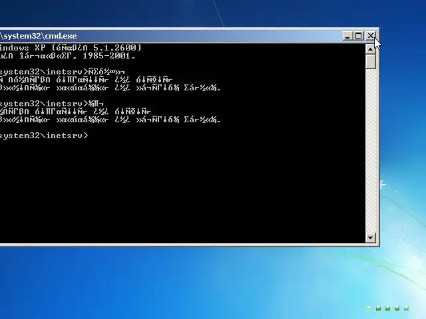Viewport: 426px width, 319px height.
Task: Maximize the cmd.exe window
Action: click(359, 36)
